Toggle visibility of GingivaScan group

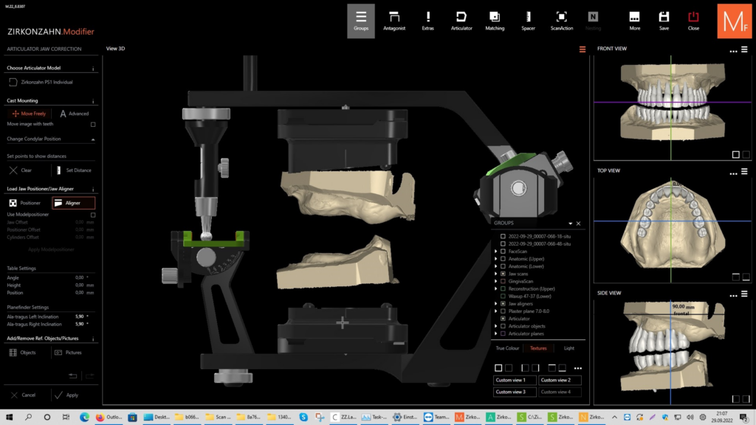click(503, 281)
